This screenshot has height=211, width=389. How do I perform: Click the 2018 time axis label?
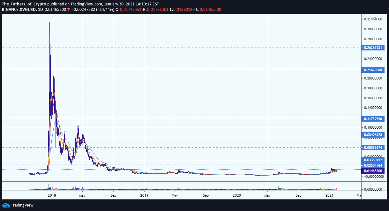click(x=51, y=195)
